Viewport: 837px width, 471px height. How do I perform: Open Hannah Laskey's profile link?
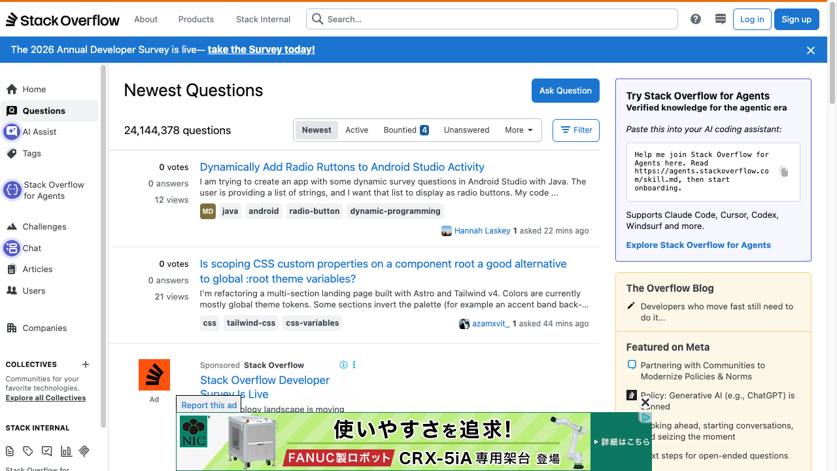click(x=483, y=231)
